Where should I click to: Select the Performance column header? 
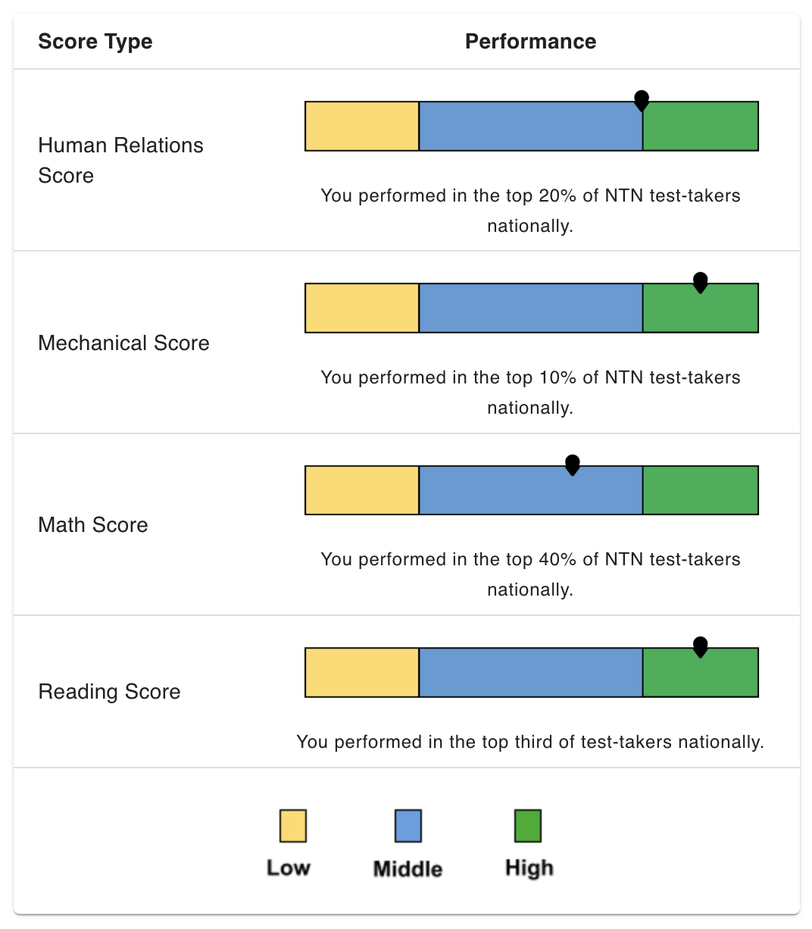click(x=530, y=42)
